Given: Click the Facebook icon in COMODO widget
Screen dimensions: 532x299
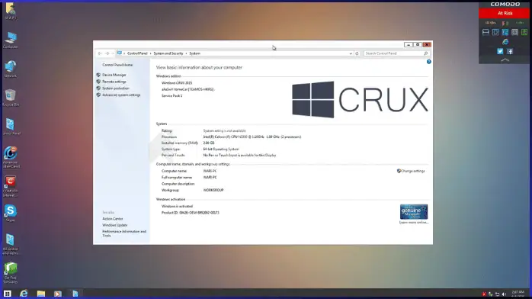Looking at the screenshot, I should pos(510,51).
